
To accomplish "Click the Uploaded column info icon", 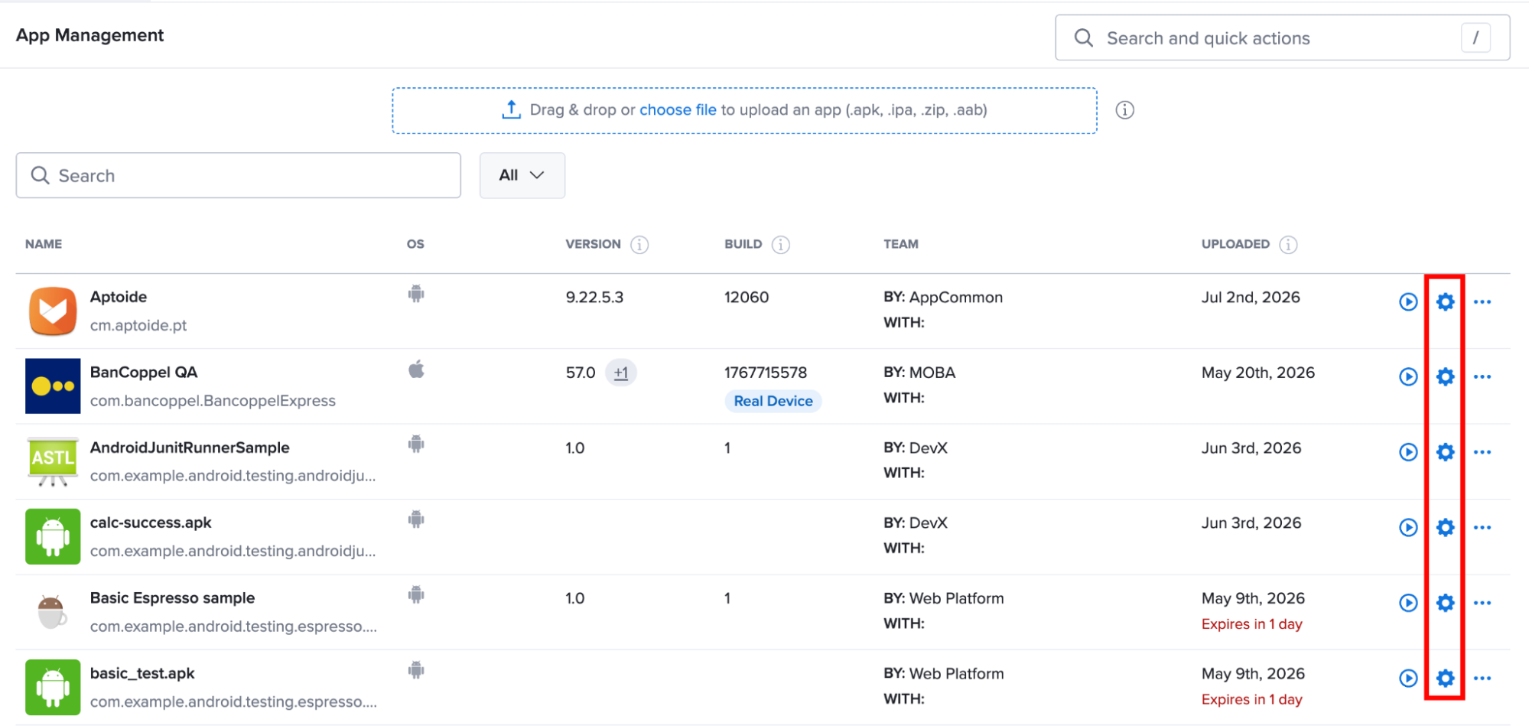I will click(x=1288, y=245).
